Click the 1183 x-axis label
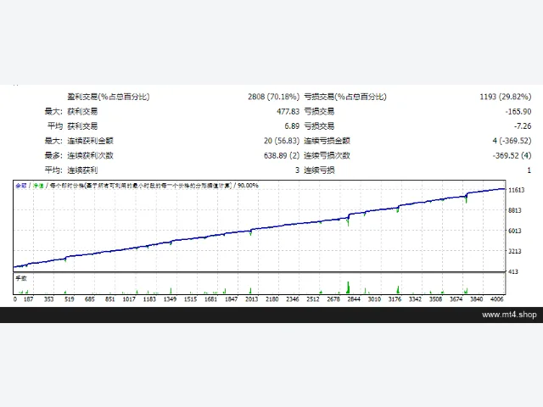543x407 pixels. tap(149, 299)
